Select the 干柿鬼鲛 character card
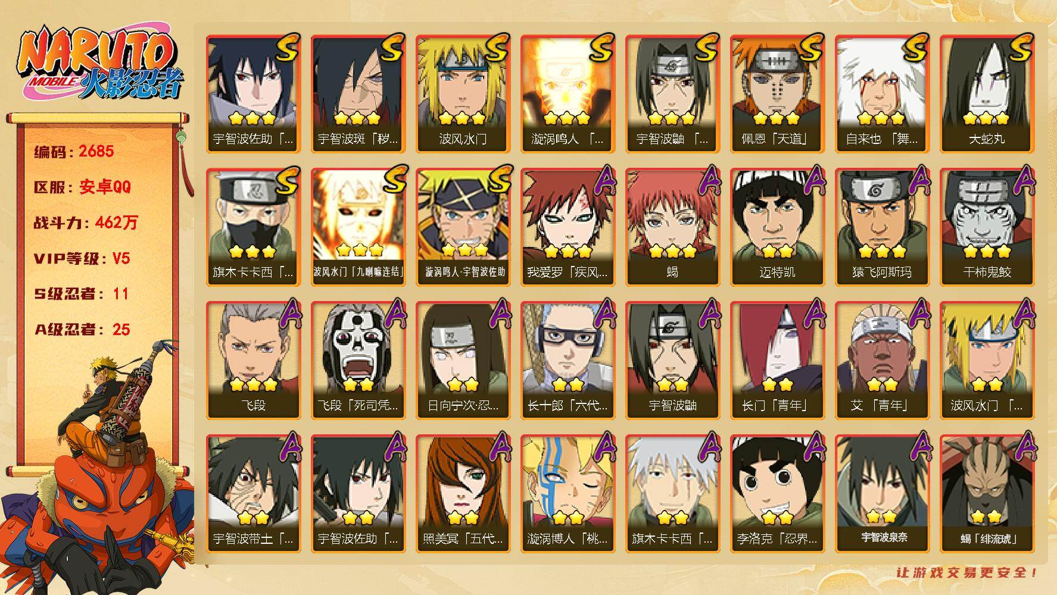Image resolution: width=1057 pixels, height=595 pixels. (x=987, y=227)
